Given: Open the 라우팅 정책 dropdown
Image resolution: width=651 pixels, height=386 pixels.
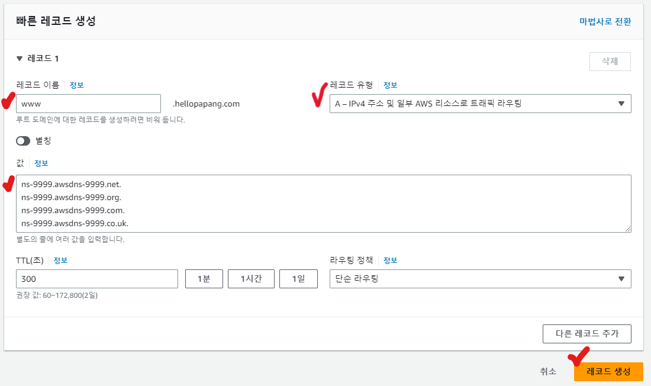Looking at the screenshot, I should pyautogui.click(x=480, y=279).
